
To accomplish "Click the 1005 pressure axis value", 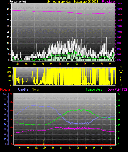I will click(x=120, y=26).
